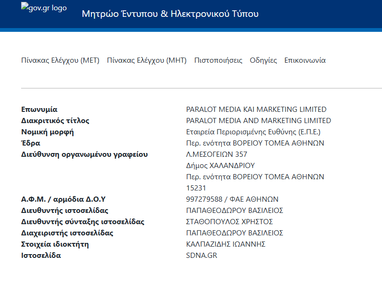
Task: Click the Έδρα label
Action: (30, 143)
